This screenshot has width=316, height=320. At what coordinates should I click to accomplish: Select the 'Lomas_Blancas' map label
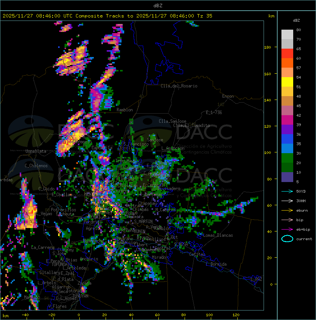[x=218, y=235]
